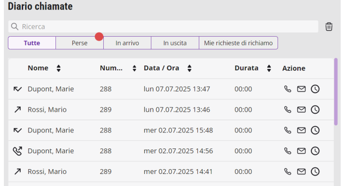This screenshot has height=186, width=346.
Task: Switch to Perse tab
Action: [x=80, y=43]
